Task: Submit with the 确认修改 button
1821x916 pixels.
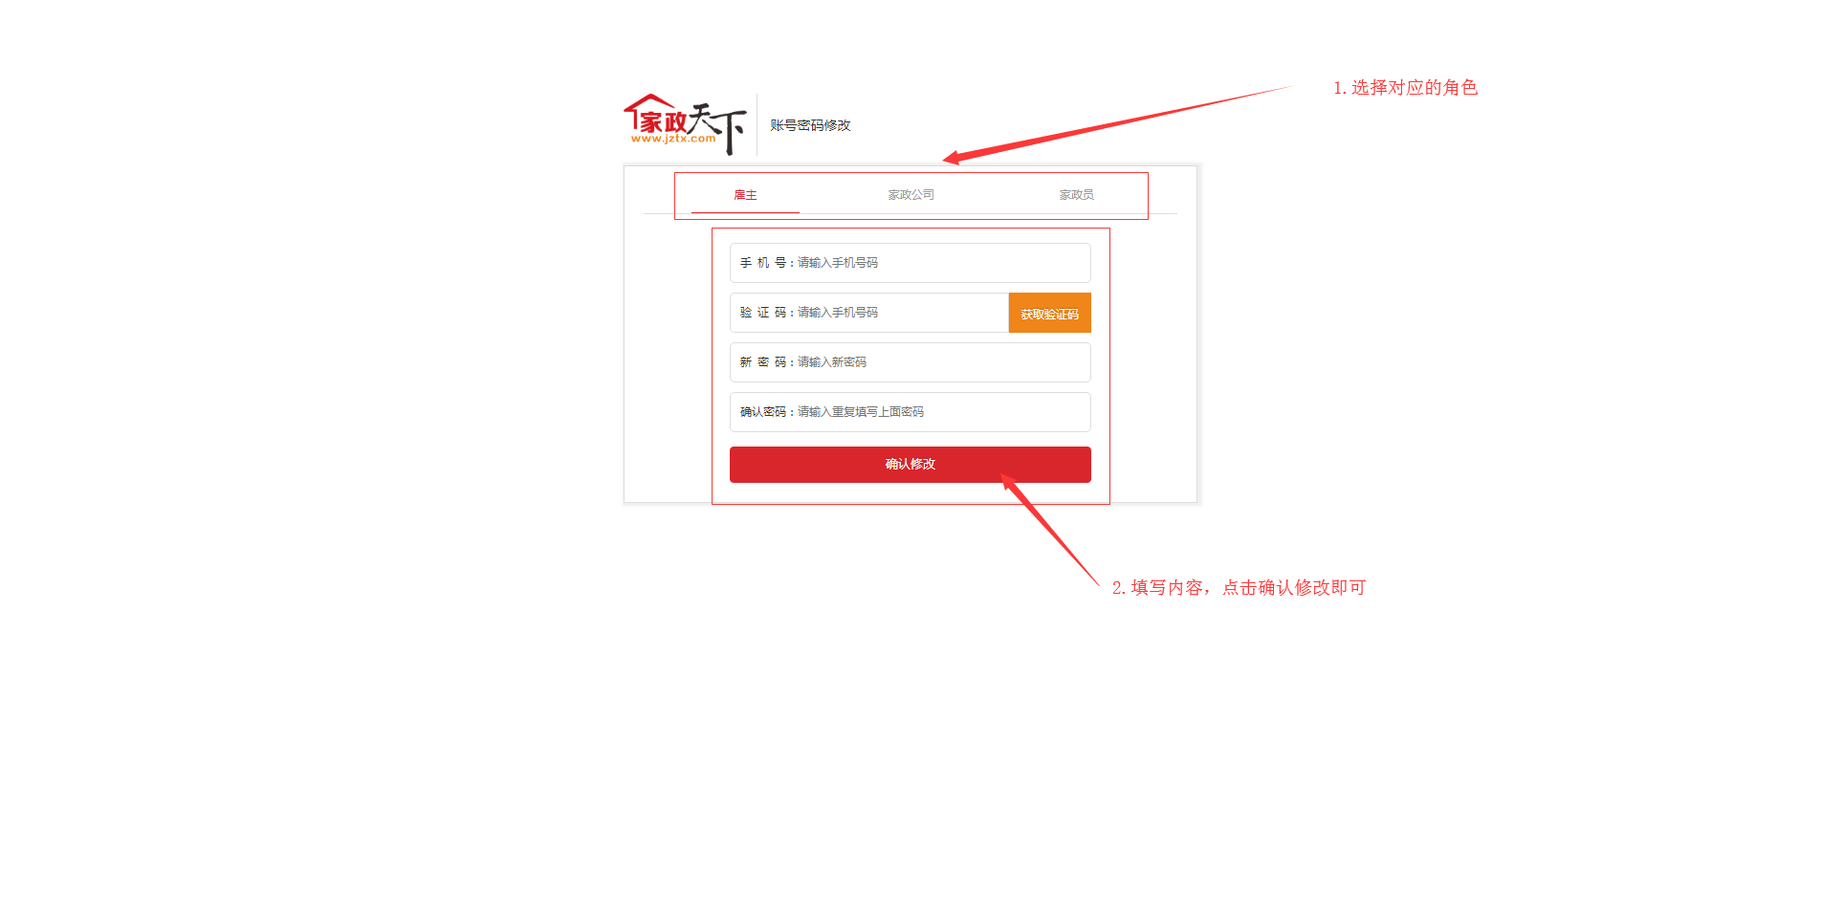Action: (x=910, y=464)
